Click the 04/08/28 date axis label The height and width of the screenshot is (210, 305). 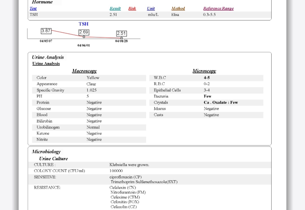pyautogui.click(x=121, y=41)
